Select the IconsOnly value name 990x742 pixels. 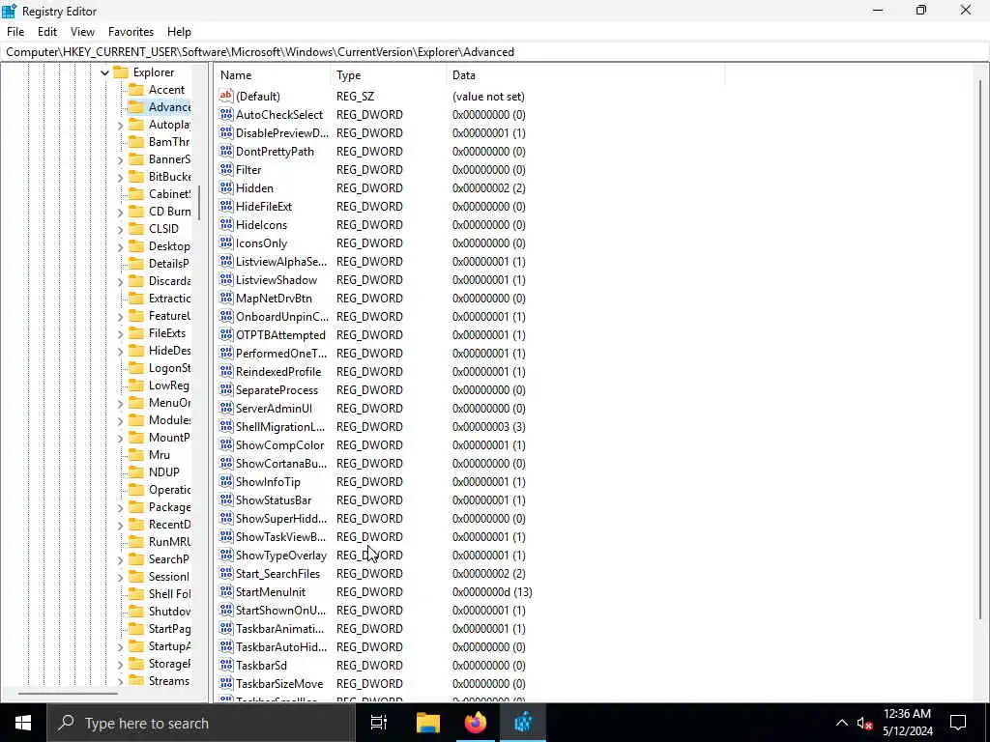pyautogui.click(x=261, y=243)
